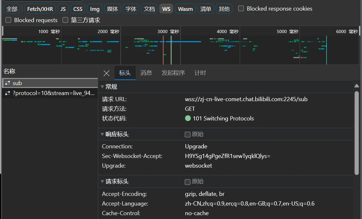Filter requests by 媒体

112,9
